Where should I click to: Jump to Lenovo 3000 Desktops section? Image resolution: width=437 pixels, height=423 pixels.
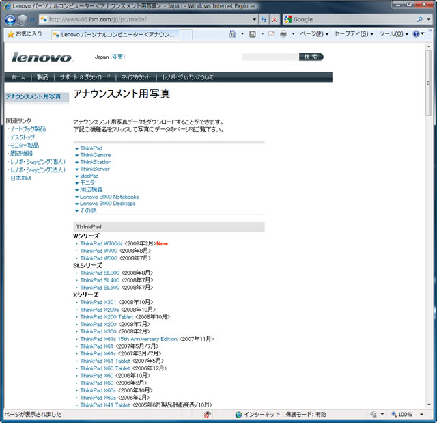point(108,204)
